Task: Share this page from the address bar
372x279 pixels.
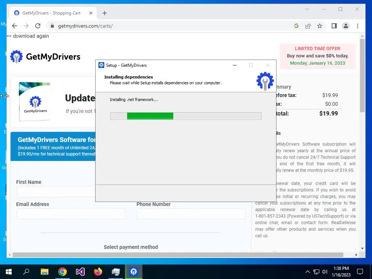Action: point(308,26)
